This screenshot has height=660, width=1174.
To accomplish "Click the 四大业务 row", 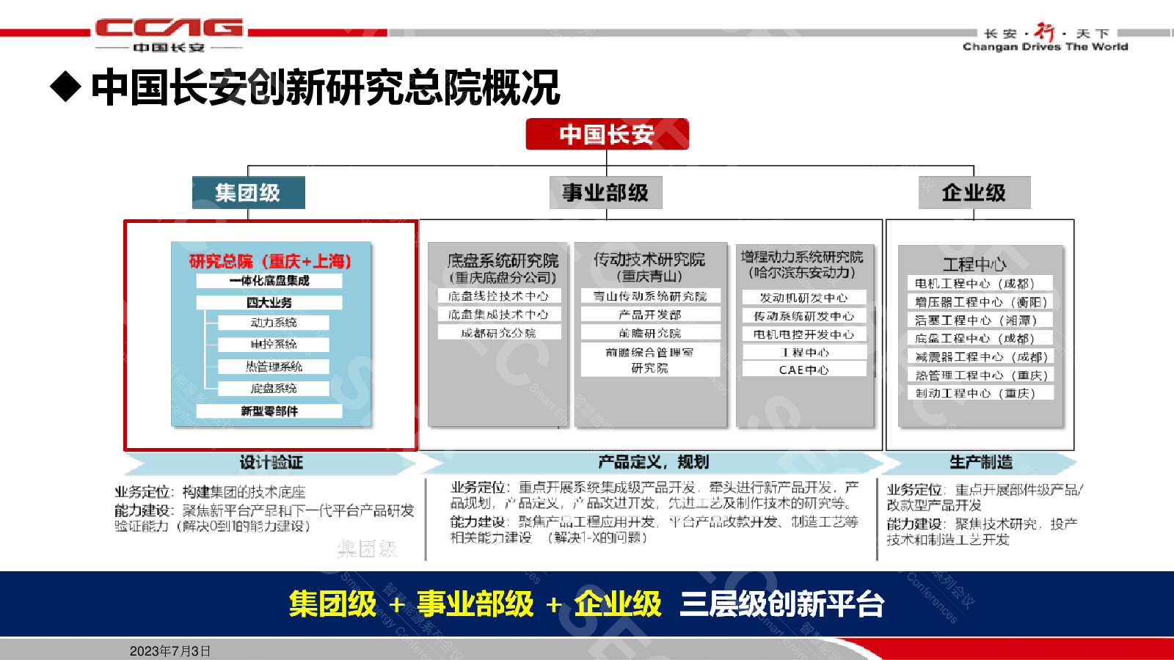I will (x=269, y=302).
